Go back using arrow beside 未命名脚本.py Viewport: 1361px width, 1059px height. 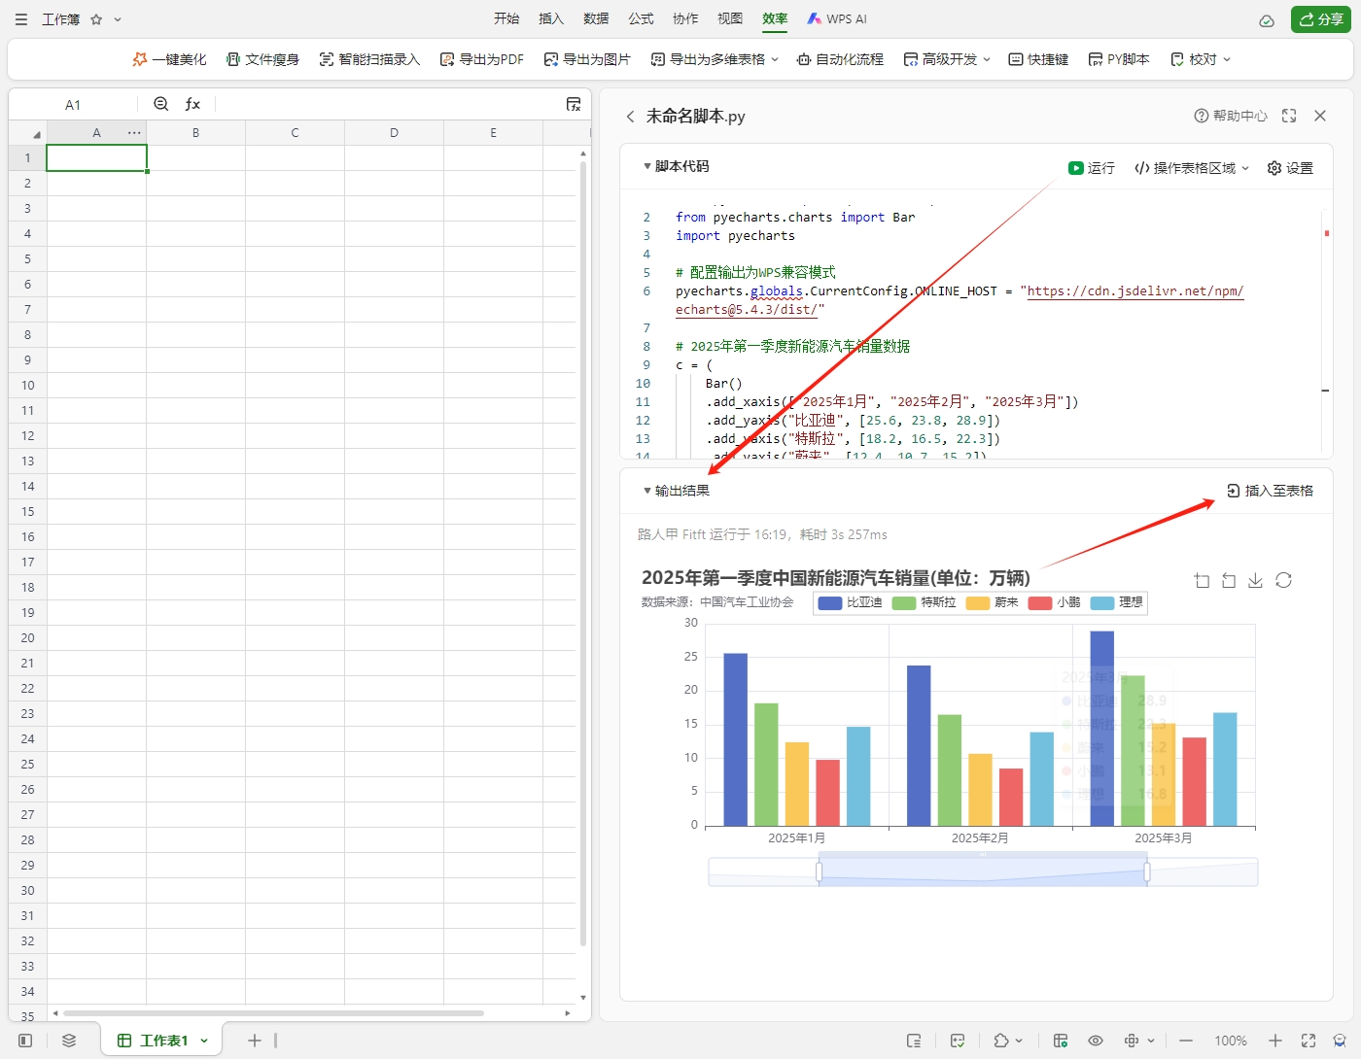point(630,117)
